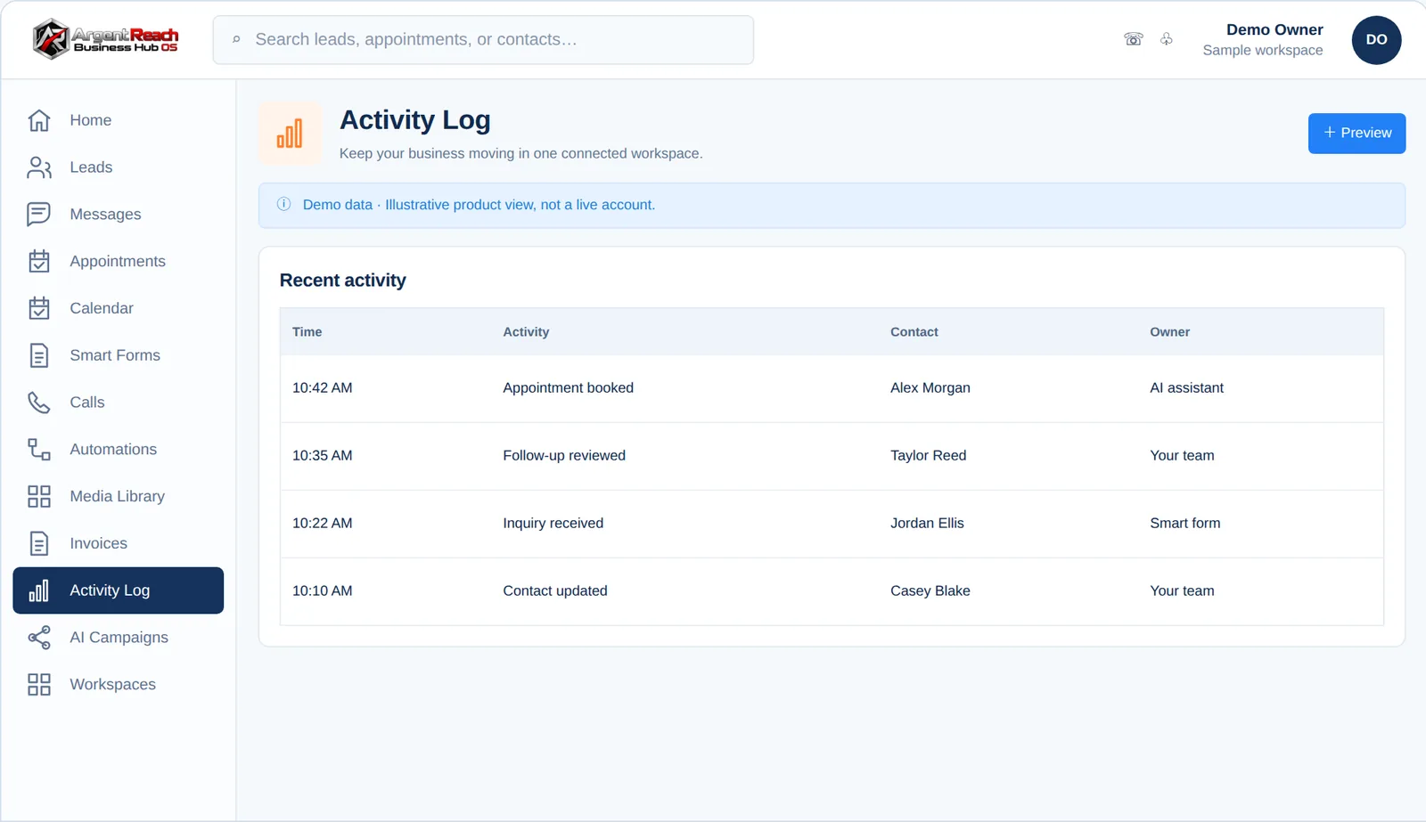The width and height of the screenshot is (1426, 822).
Task: Click contact name 'Taylor Reed'
Action: pyautogui.click(x=928, y=456)
